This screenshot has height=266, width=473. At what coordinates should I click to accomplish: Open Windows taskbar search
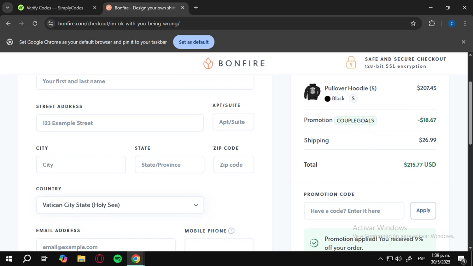(27, 259)
